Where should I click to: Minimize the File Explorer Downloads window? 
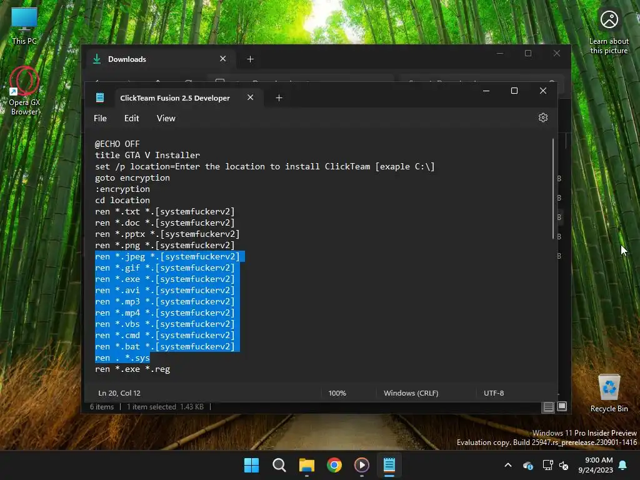[500, 54]
